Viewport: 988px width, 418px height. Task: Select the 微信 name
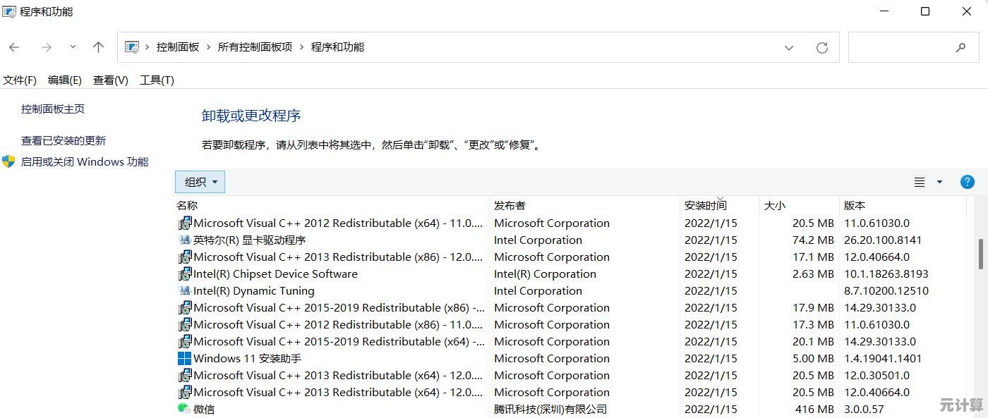[204, 410]
